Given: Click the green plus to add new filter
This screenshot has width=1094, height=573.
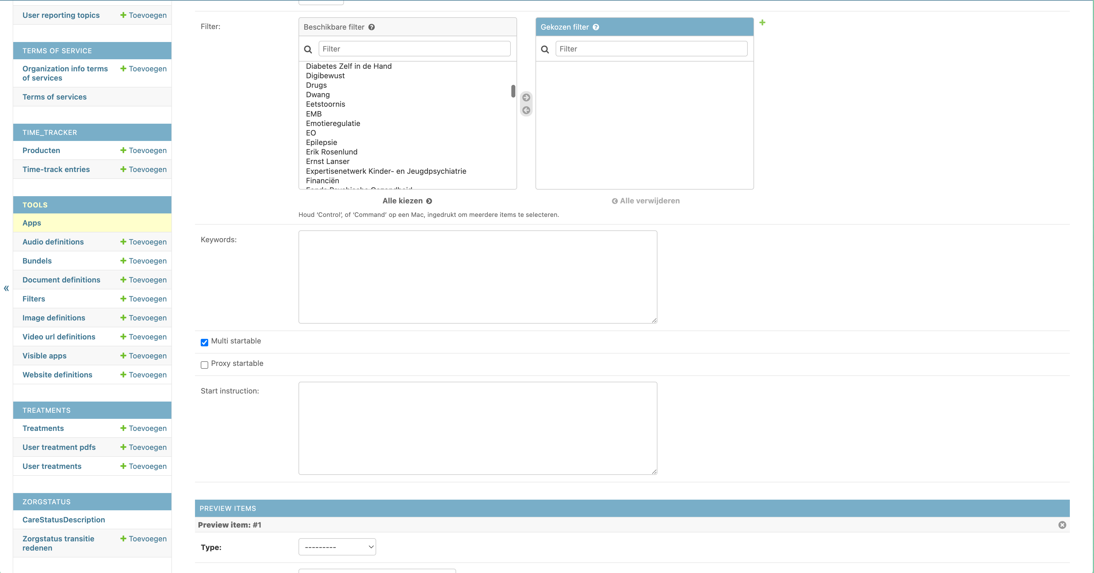Looking at the screenshot, I should (762, 22).
